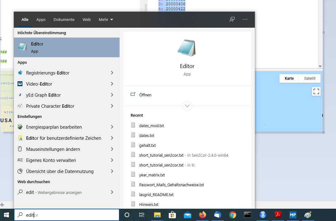Image resolution: width=336 pixels, height=221 pixels.
Task: Expand yEd Graph Editor details arrow
Action: point(112,95)
